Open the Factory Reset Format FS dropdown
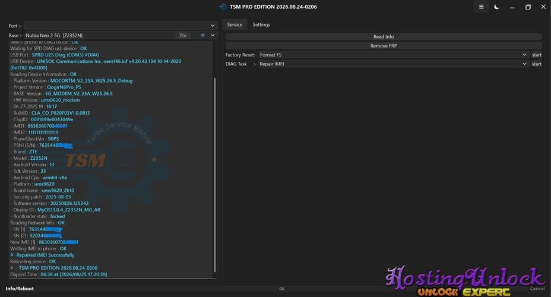Image resolution: width=551 pixels, height=297 pixels. [524, 55]
